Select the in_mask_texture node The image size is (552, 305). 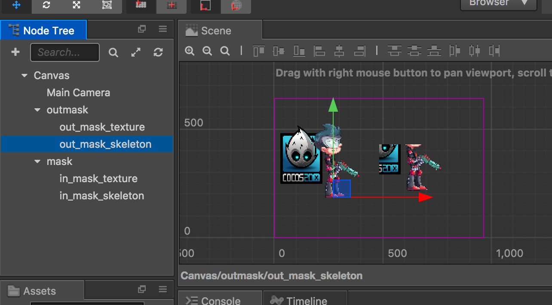(98, 179)
